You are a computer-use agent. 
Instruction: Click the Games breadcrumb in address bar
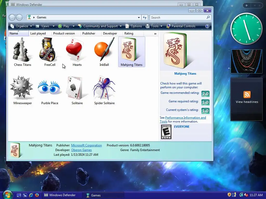tap(42, 17)
